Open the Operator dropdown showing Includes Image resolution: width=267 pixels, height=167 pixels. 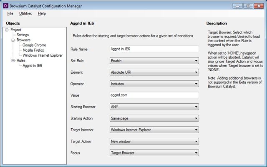(154, 84)
